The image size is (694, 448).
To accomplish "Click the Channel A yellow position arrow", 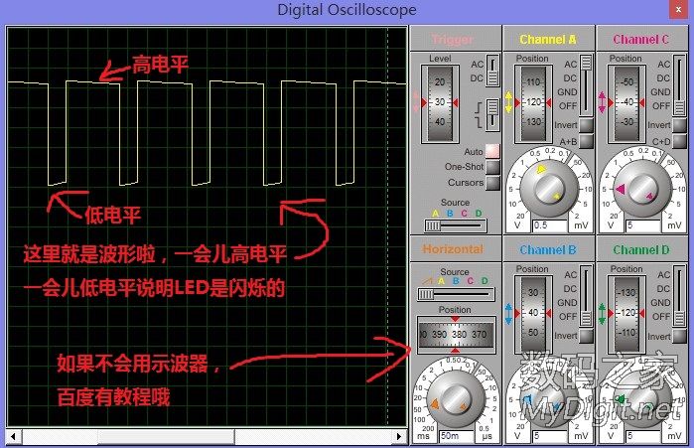I will pos(509,102).
